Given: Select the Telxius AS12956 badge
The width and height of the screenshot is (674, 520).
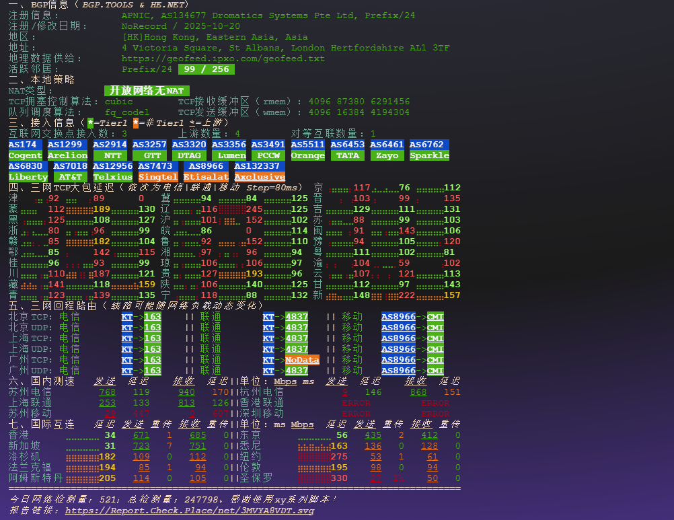Looking at the screenshot, I should tap(112, 172).
